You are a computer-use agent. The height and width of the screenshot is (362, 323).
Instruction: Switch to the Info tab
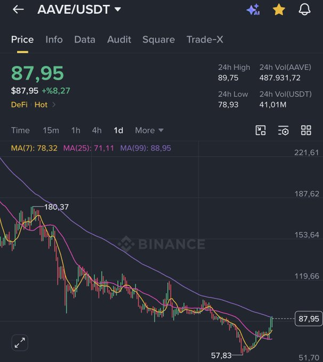click(54, 39)
